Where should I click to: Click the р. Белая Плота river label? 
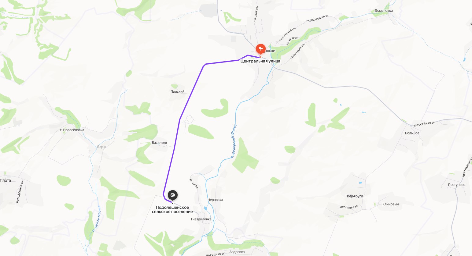point(97,219)
